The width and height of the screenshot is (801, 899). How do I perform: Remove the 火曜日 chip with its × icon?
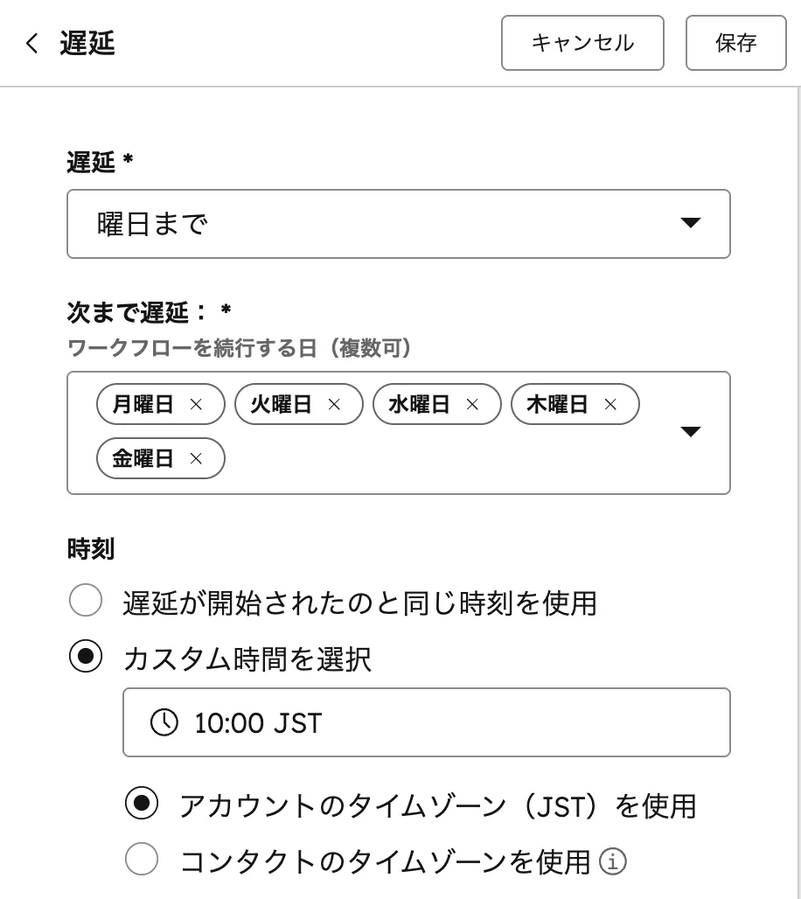[x=333, y=404]
